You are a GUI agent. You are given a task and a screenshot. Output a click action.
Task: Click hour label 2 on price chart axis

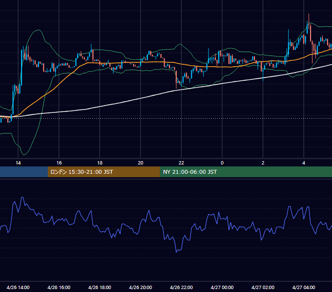point(263,163)
